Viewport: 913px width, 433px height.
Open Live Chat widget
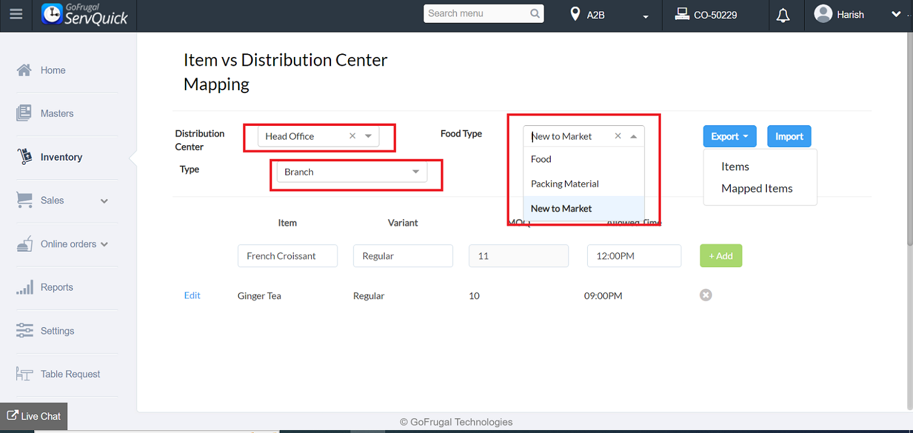(x=34, y=416)
